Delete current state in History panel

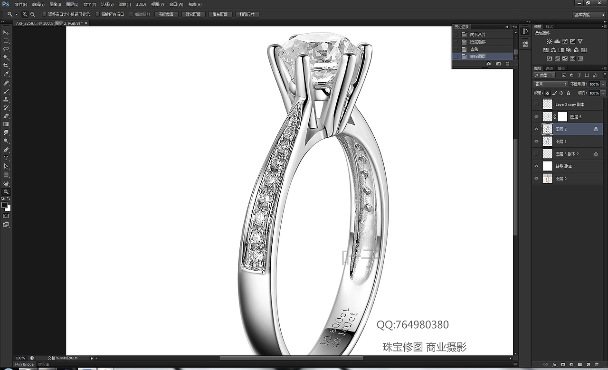[507, 64]
